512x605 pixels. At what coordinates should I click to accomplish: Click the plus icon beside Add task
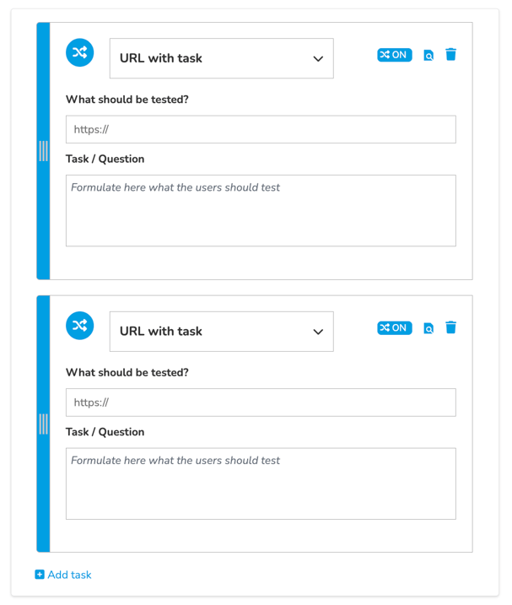click(x=40, y=575)
